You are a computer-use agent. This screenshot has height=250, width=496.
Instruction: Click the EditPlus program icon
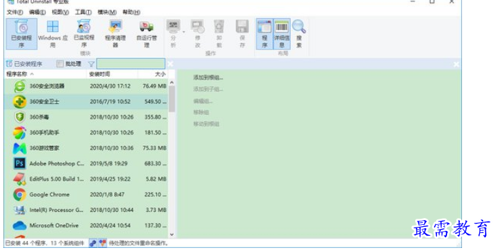[20, 179]
